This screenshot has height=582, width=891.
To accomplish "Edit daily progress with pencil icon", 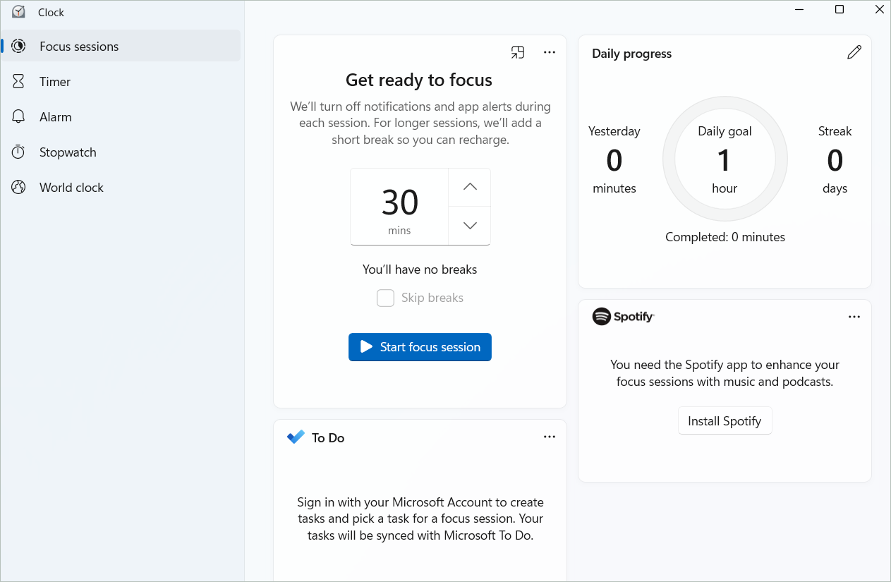I will pos(854,53).
